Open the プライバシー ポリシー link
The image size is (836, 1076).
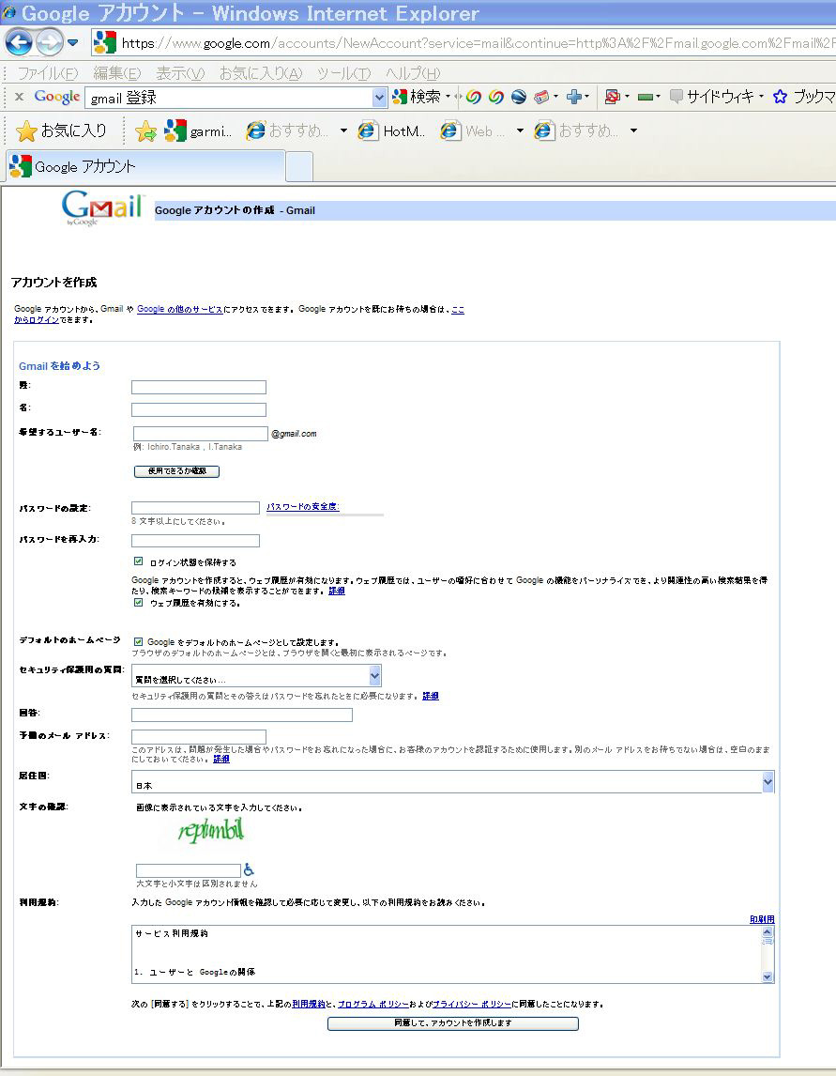(x=472, y=1004)
